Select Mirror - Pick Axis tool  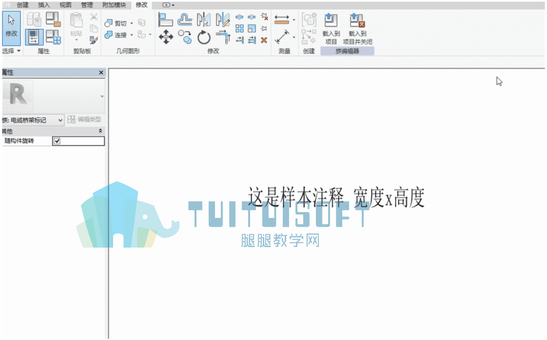(204, 19)
